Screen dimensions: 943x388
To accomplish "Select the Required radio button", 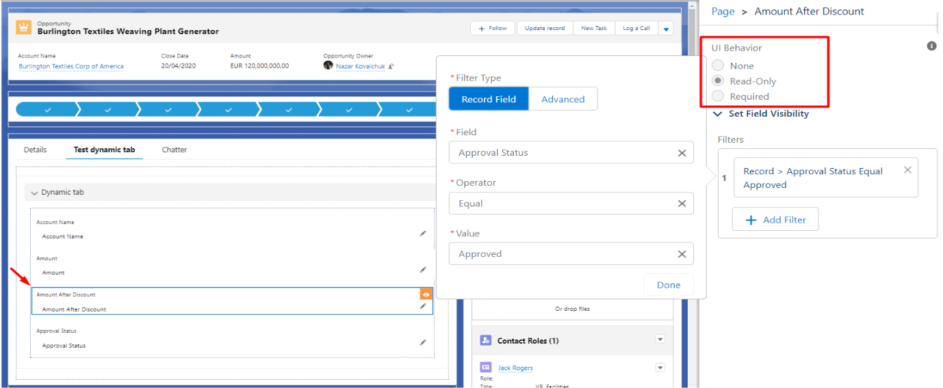I will tap(718, 96).
